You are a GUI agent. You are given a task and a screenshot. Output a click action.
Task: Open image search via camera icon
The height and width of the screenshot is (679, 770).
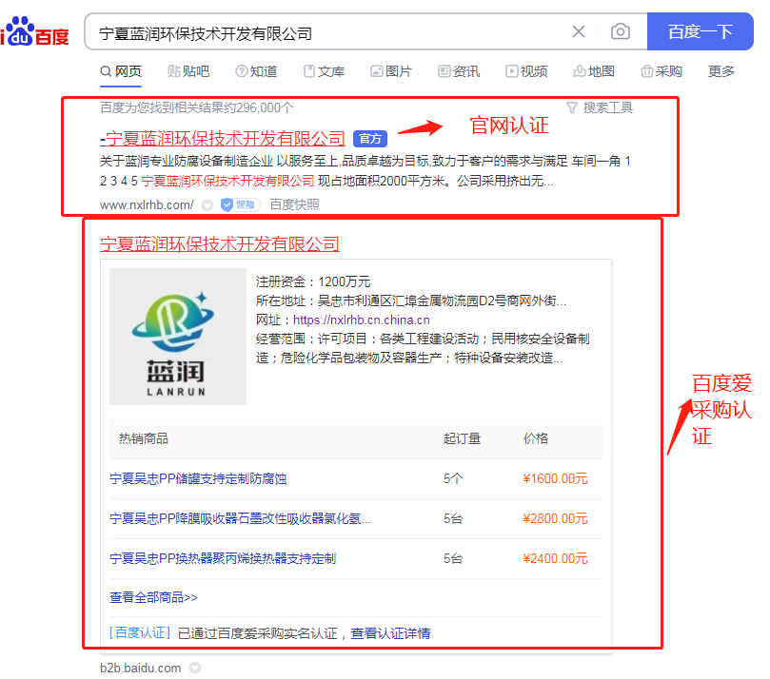[x=621, y=32]
